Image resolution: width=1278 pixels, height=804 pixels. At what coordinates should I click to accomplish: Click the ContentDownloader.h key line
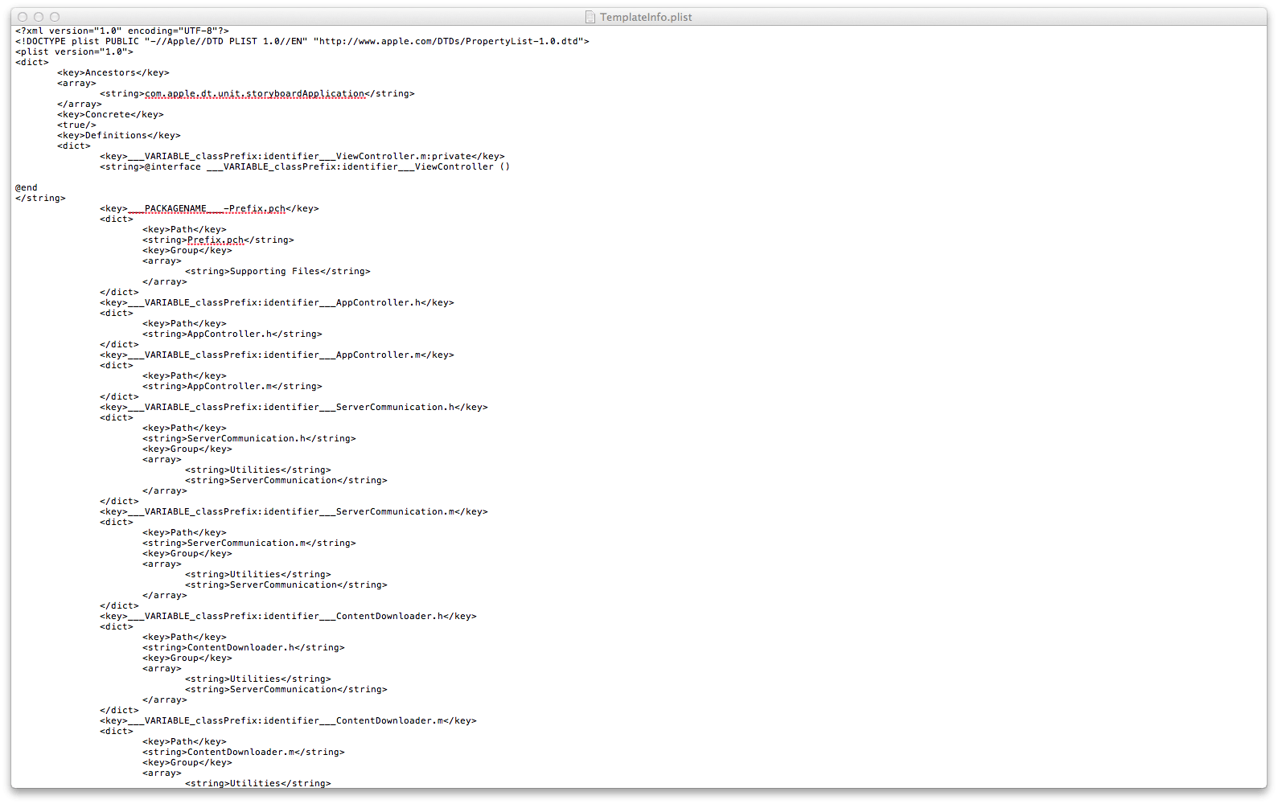click(288, 616)
